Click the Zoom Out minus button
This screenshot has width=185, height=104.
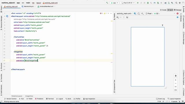click(175, 83)
